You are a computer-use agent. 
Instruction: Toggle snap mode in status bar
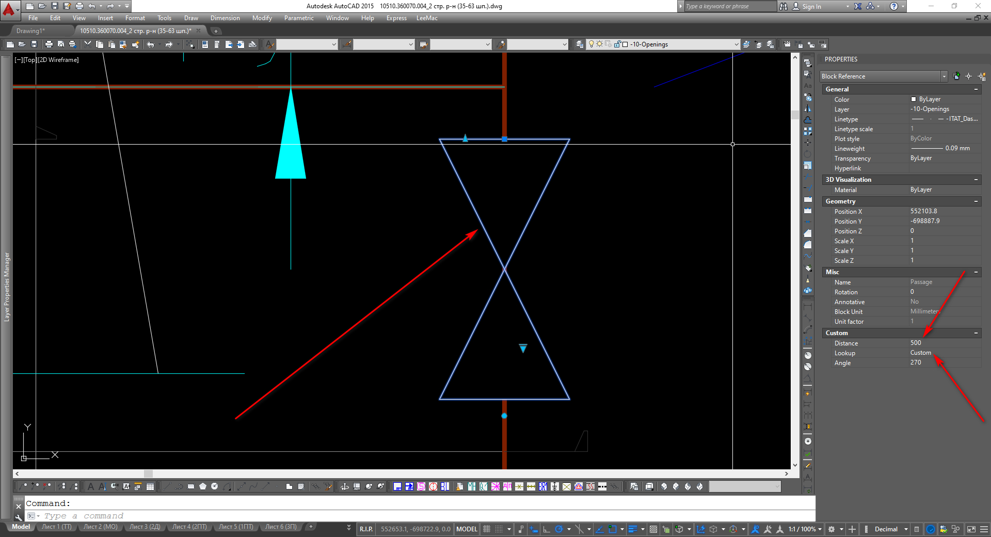pos(499,529)
